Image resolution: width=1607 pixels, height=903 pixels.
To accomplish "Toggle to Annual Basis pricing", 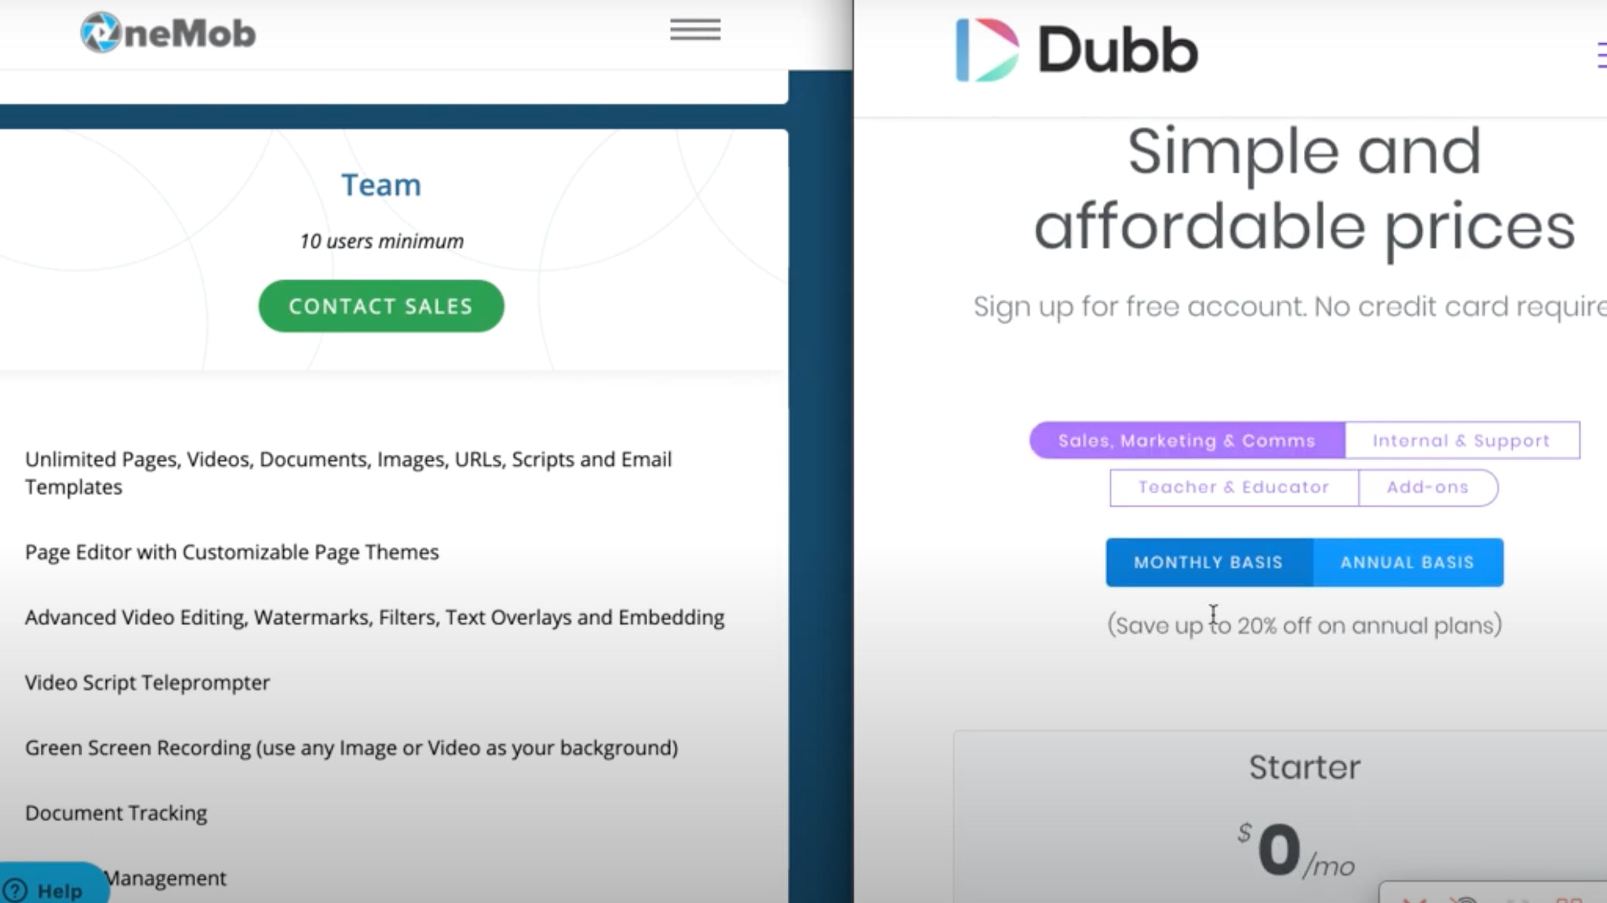I will click(1407, 562).
